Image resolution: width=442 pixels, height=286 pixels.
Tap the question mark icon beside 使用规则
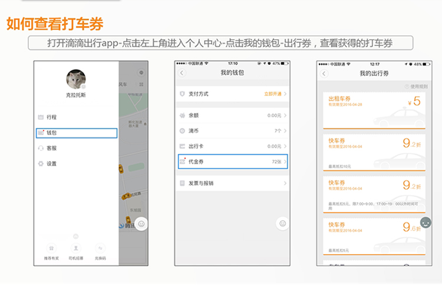click(x=407, y=87)
